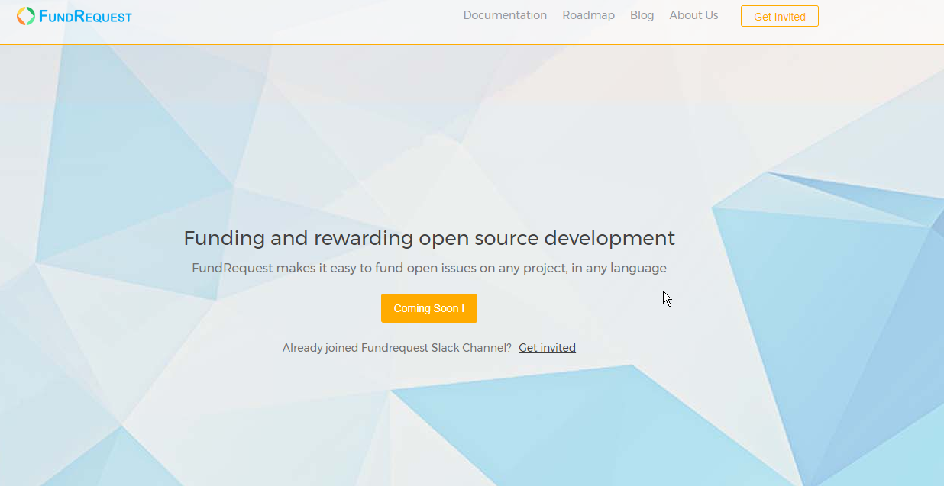Go to the Roadmap section

coord(588,15)
